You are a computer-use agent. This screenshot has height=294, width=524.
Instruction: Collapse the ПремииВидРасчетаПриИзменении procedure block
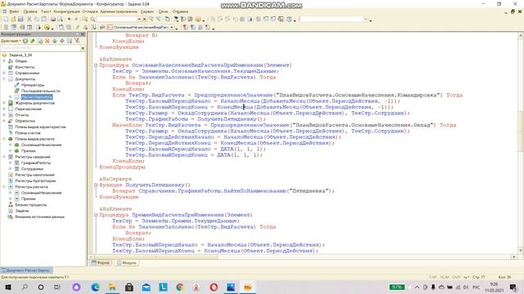click(96, 215)
